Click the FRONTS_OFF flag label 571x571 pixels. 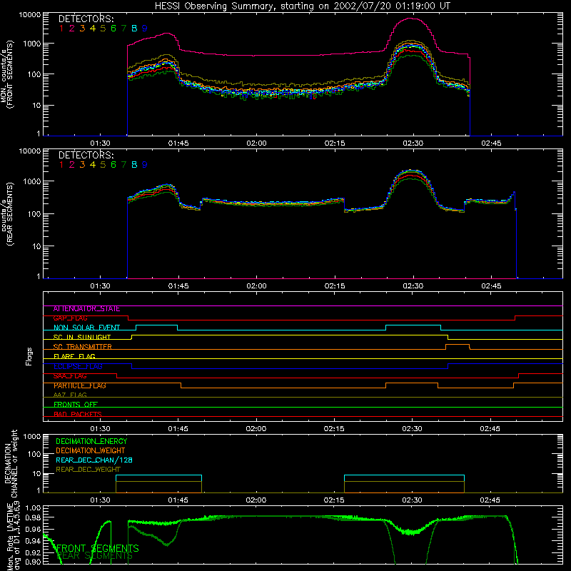pyautogui.click(x=76, y=405)
